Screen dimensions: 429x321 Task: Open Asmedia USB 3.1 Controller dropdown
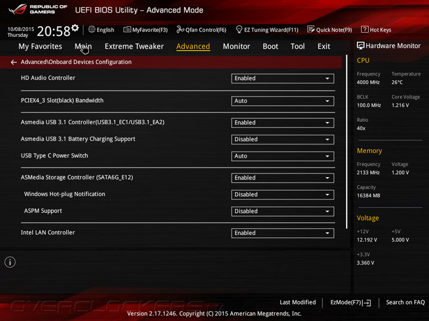282,123
